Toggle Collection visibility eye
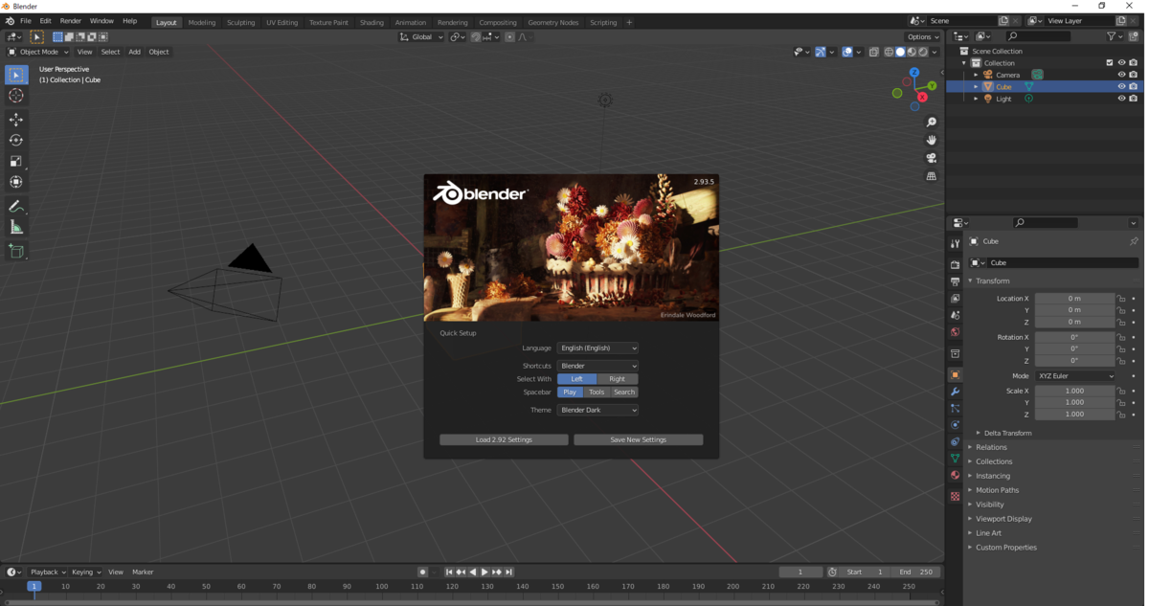Screen dimensions: 1149x606 (x=1122, y=63)
